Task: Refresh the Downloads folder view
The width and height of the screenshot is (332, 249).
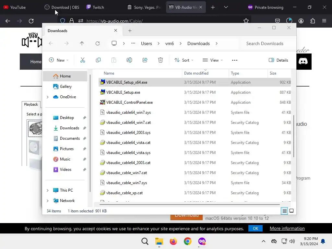Action: pos(97,43)
